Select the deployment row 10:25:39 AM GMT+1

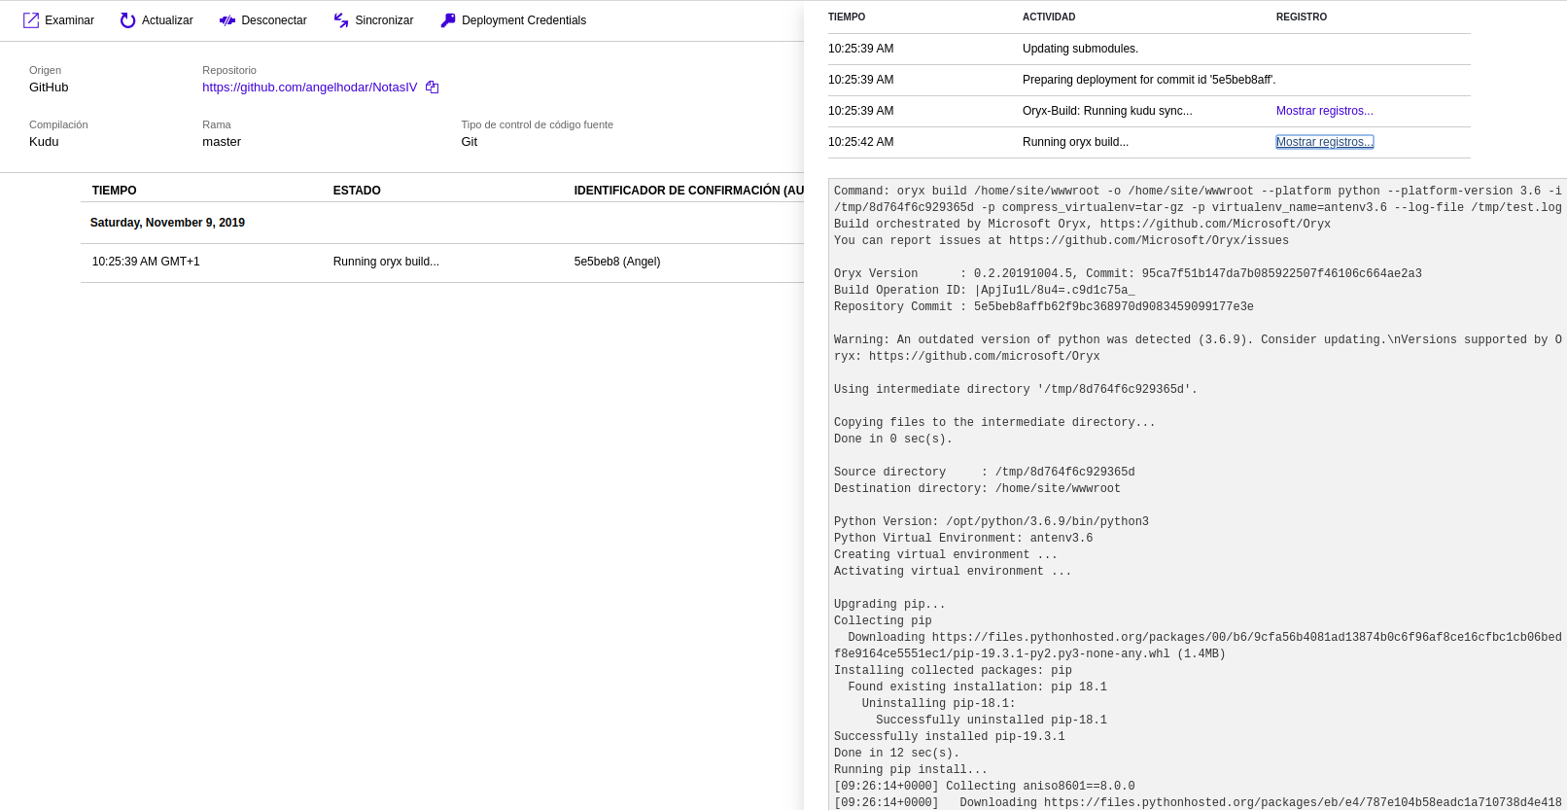442,262
